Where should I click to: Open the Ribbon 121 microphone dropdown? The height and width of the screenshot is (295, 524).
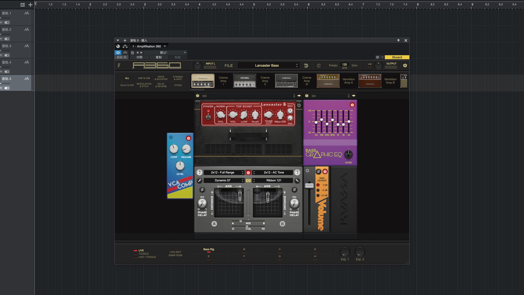coord(273,181)
